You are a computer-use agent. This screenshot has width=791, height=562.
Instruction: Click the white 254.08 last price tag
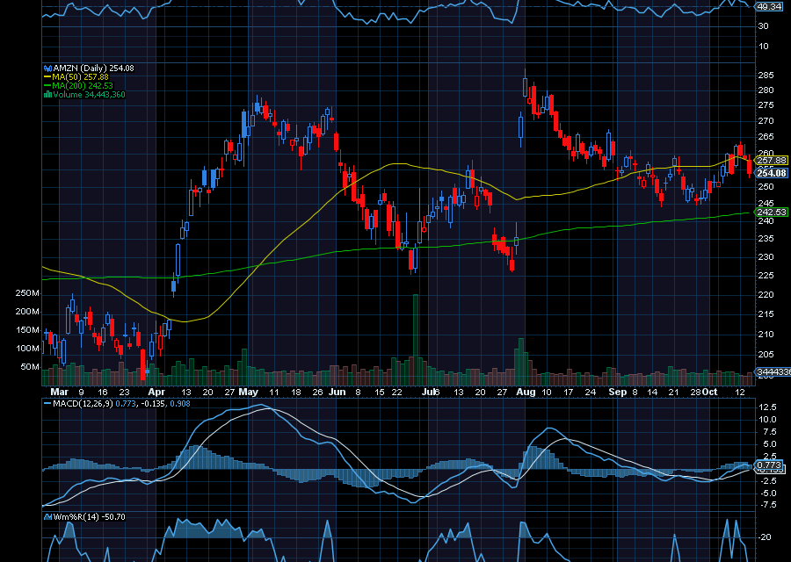click(x=772, y=173)
